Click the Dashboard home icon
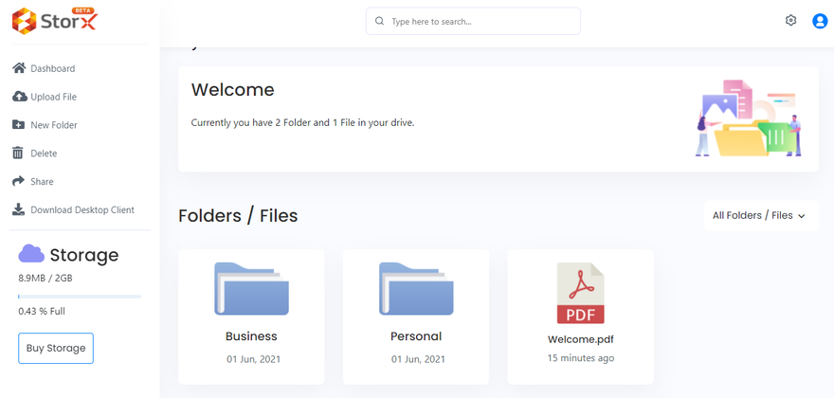Image resolution: width=834 pixels, height=398 pixels. (18, 68)
